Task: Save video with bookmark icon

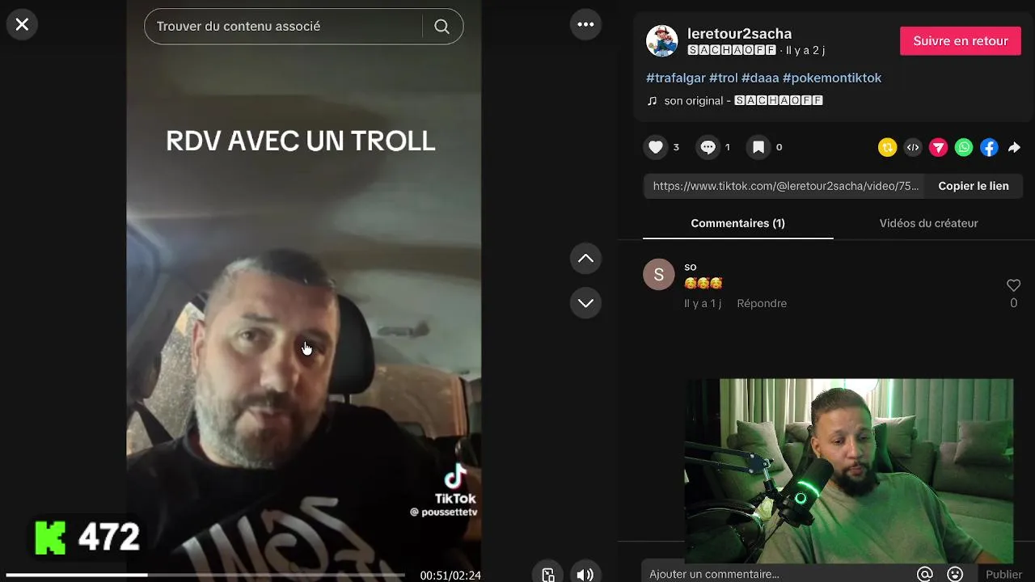Action: pos(758,147)
